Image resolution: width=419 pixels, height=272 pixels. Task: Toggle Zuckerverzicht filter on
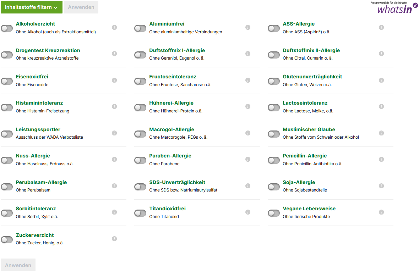point(7,240)
